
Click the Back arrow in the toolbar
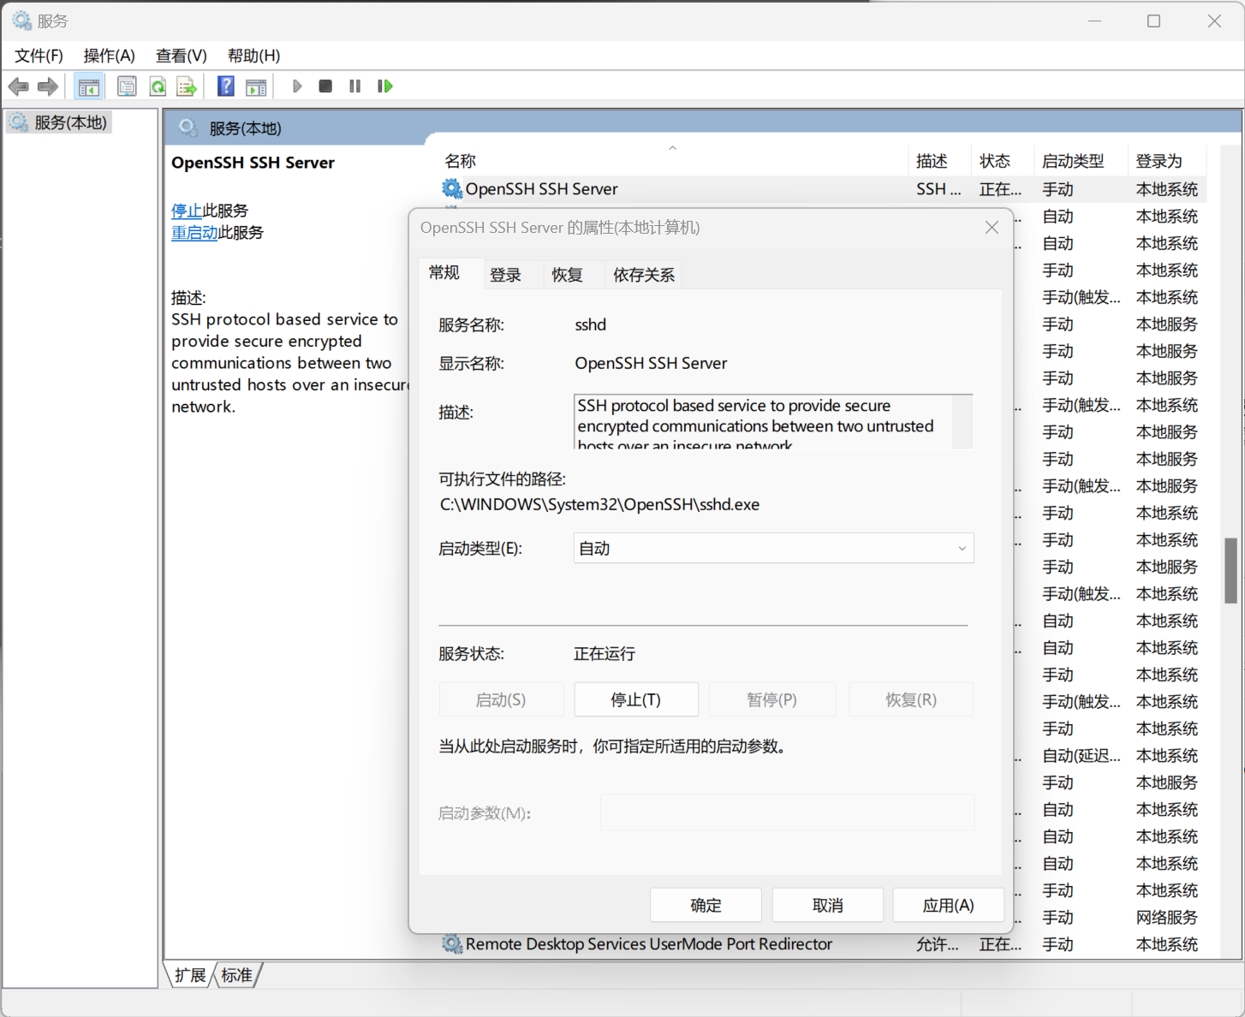18,86
